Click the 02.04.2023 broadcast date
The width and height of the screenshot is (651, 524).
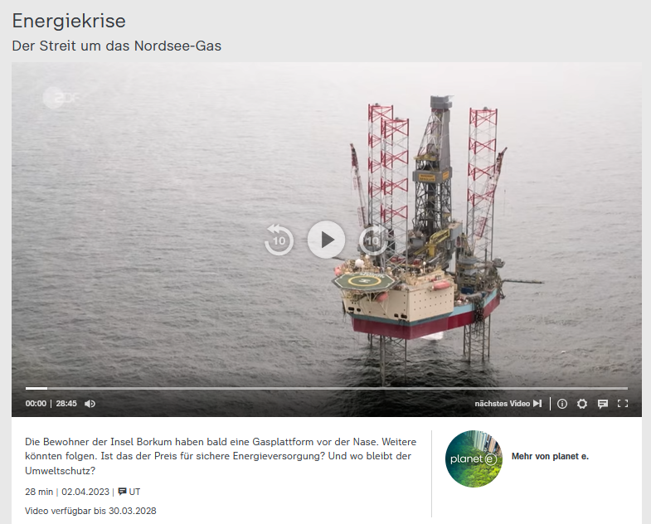click(x=85, y=492)
